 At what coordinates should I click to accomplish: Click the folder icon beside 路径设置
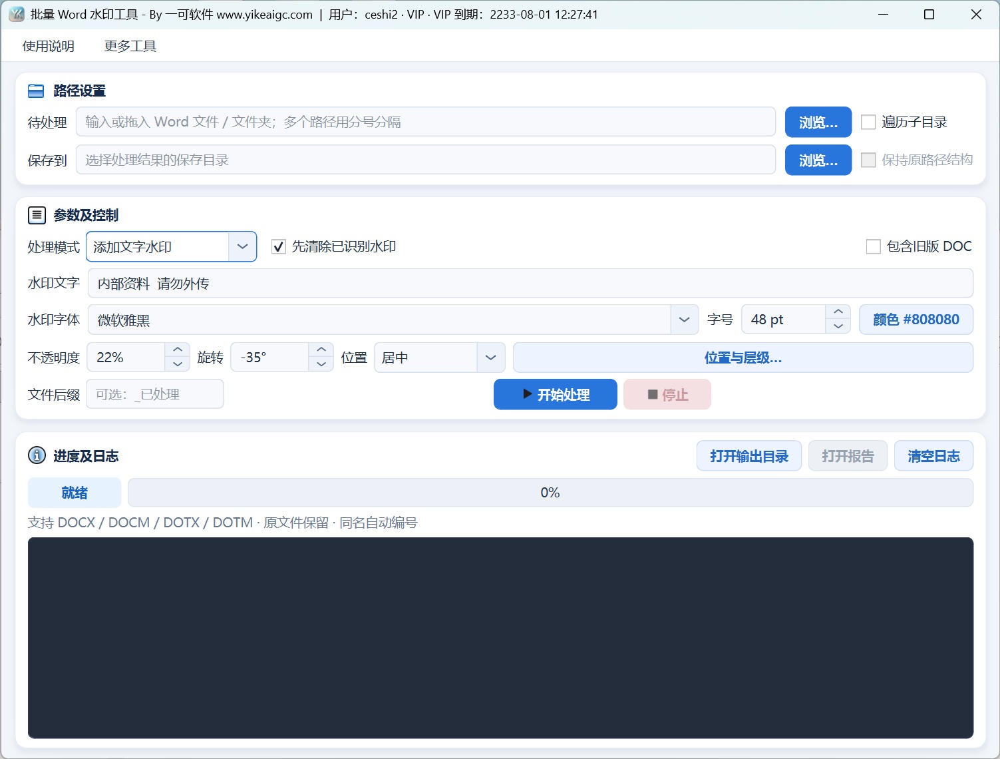36,91
